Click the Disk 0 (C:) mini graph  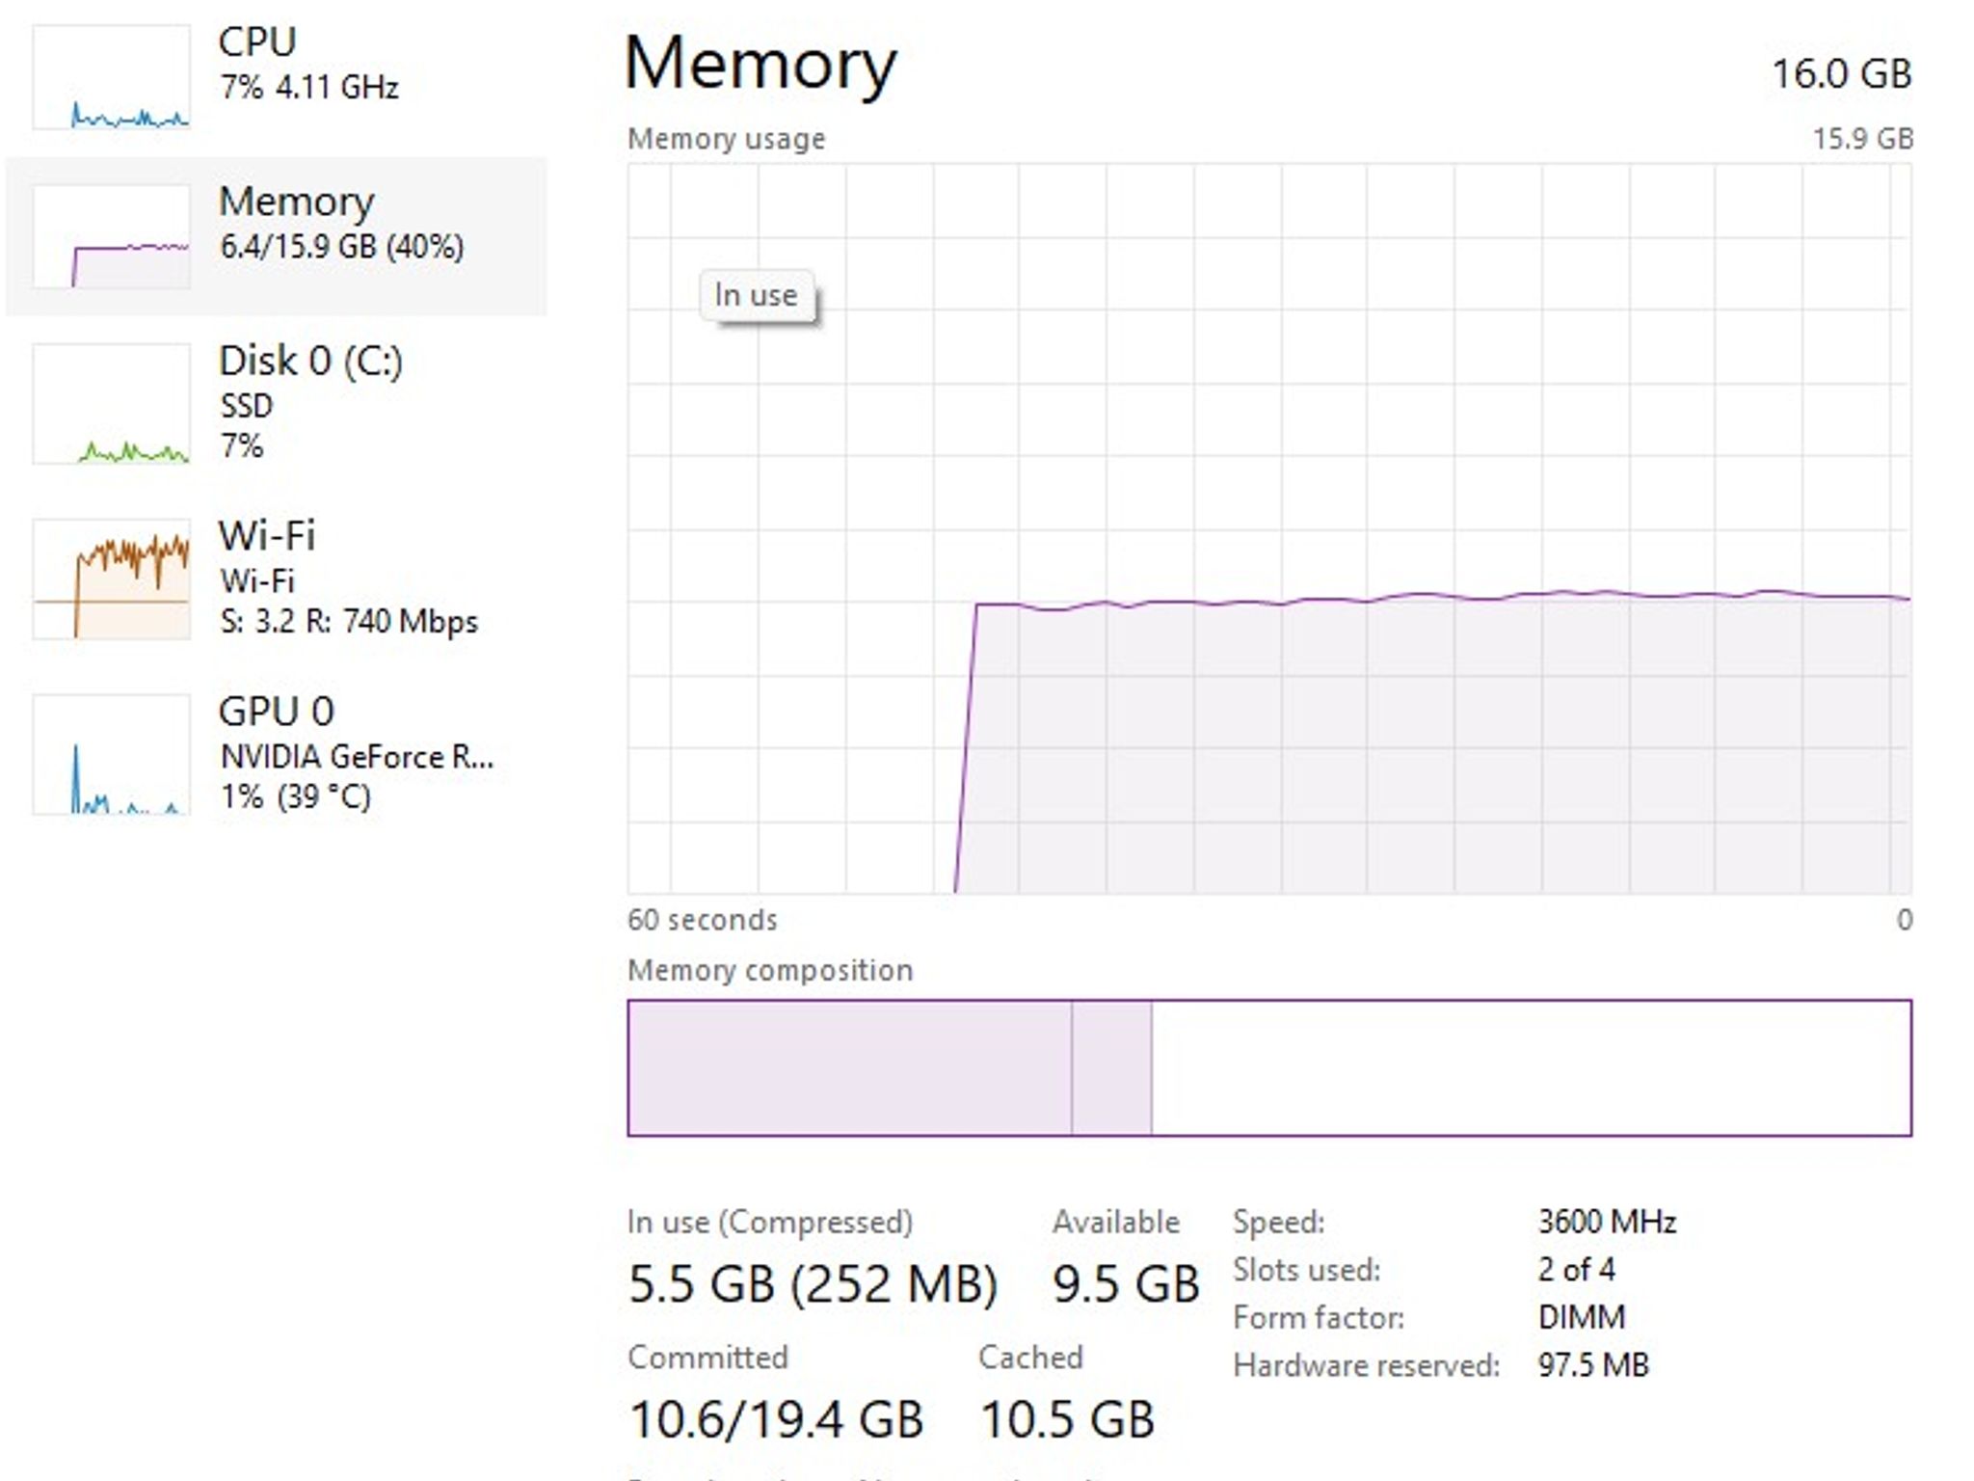pos(111,404)
